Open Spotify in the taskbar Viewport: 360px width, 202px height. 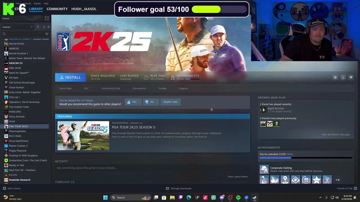238,198
